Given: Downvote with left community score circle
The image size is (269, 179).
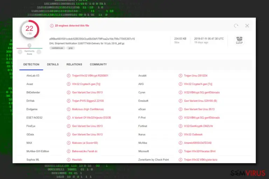Looking at the screenshot, I should 20,52.
